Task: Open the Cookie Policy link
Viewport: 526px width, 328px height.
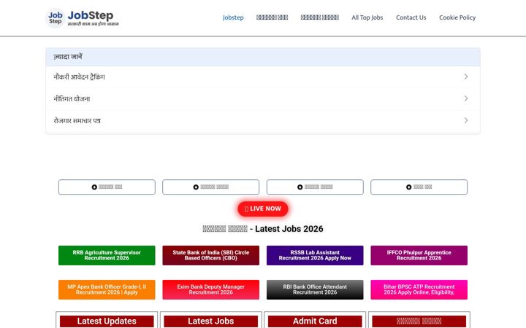Action: click(457, 17)
